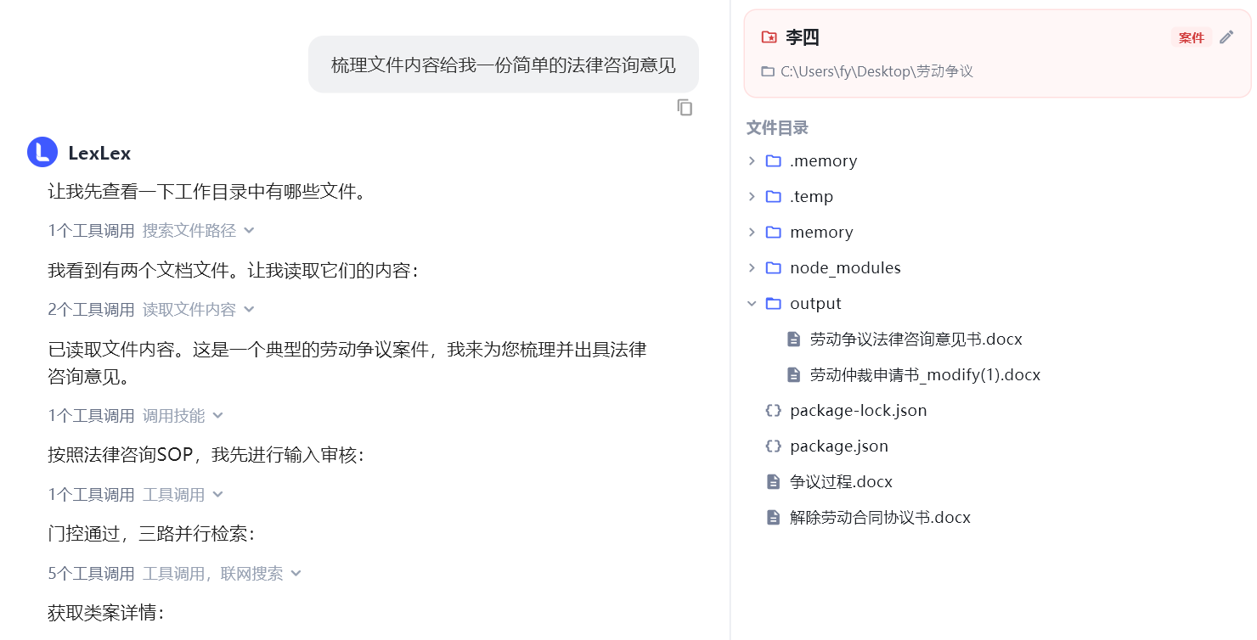1257x640 pixels.
Task: Select the output folder label
Action: point(815,304)
